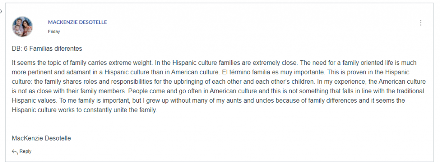Open the three-dot post options menu
This screenshot has height=162, width=440.
click(420, 23)
